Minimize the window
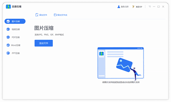This screenshot has height=102, width=171. tap(154, 7)
